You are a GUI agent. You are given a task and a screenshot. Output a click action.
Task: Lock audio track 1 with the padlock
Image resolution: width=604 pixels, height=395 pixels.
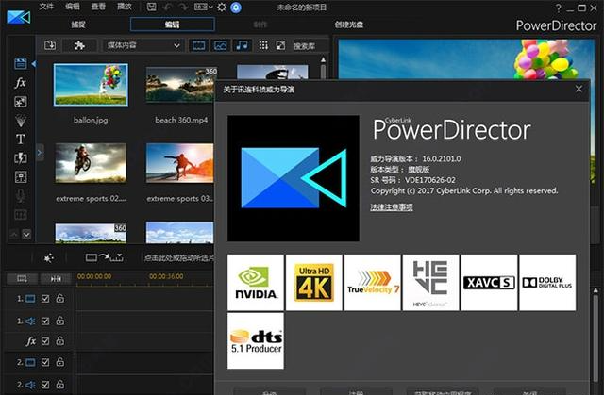(60, 321)
